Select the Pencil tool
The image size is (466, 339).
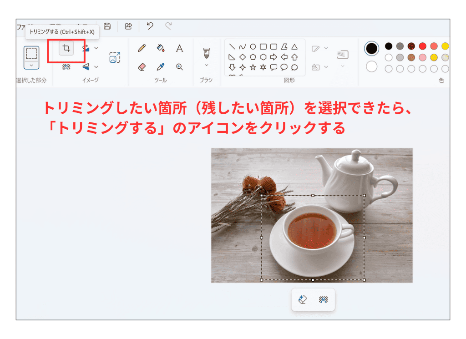(141, 48)
